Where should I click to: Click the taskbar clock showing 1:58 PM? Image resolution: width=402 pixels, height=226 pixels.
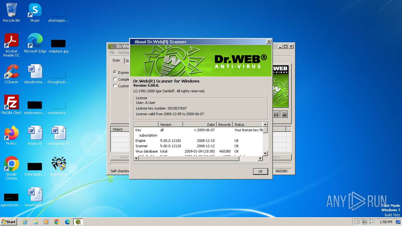pyautogui.click(x=386, y=222)
